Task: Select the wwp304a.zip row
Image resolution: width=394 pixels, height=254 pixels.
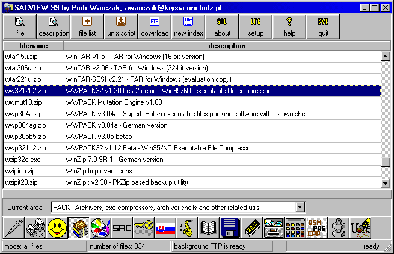Action: pyautogui.click(x=192, y=114)
